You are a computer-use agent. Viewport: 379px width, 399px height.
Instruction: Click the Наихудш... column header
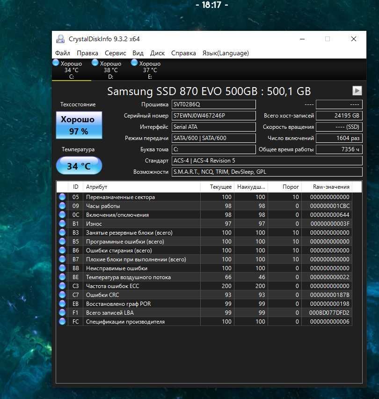(x=251, y=187)
